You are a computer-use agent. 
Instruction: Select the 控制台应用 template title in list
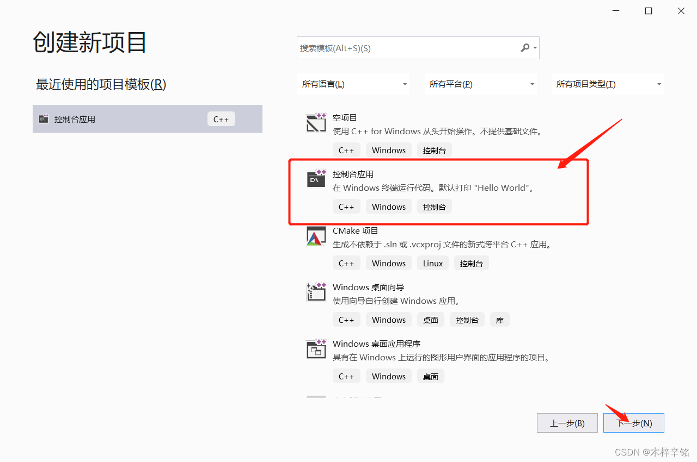point(353,174)
